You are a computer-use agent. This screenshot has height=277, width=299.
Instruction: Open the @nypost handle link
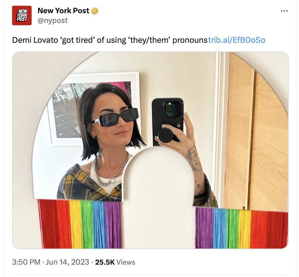(x=53, y=21)
